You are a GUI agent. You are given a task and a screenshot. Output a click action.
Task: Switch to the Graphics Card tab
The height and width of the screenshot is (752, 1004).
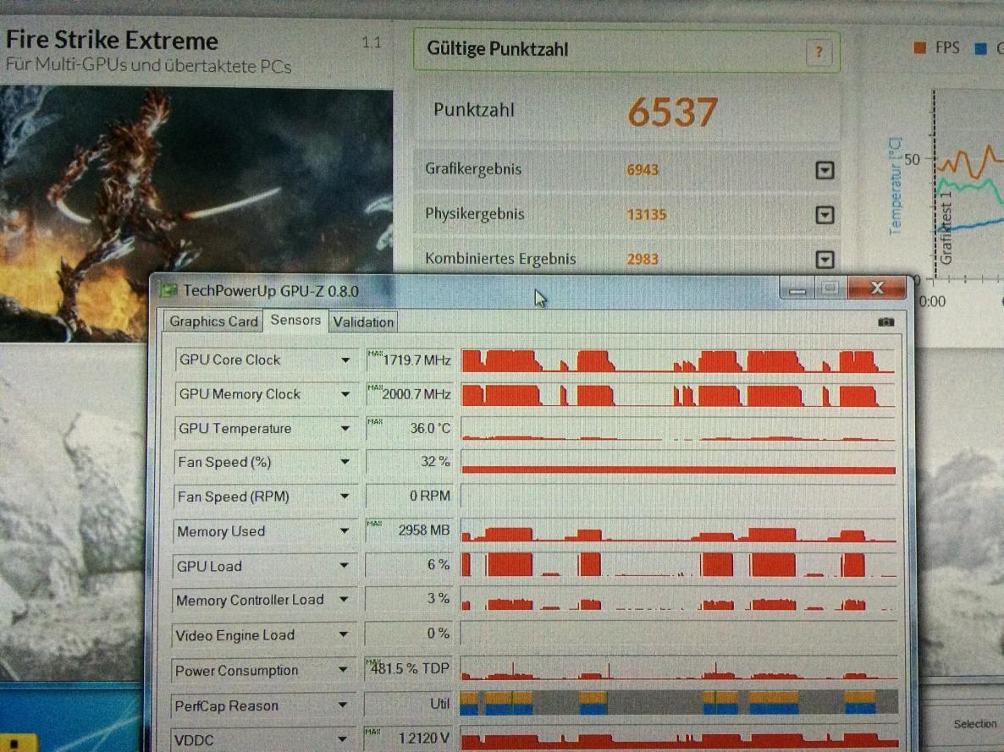pos(214,321)
